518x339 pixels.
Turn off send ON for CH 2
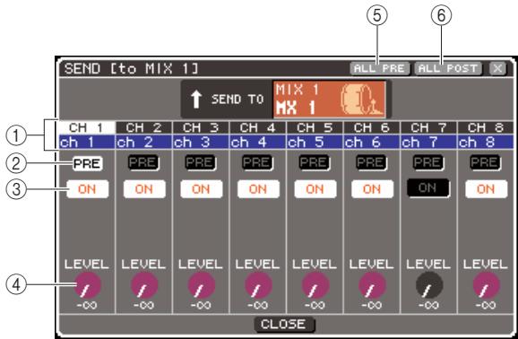coord(144,189)
